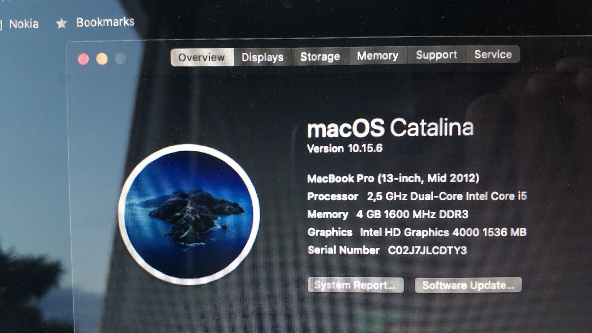Click the 2,5 GHz Dual-Core Intel Core i5 value

point(447,196)
